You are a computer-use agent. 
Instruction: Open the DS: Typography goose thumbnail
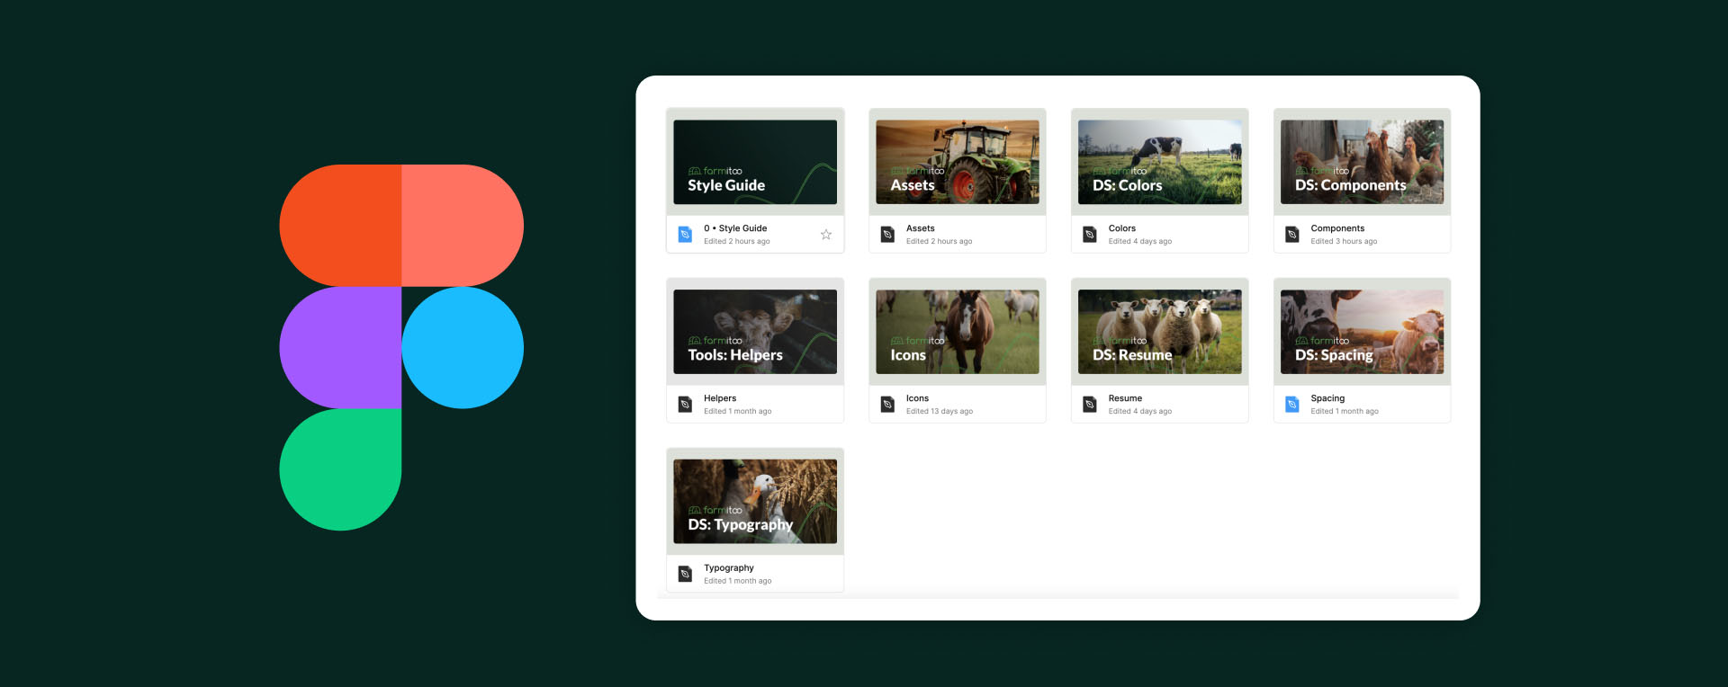[x=755, y=502]
